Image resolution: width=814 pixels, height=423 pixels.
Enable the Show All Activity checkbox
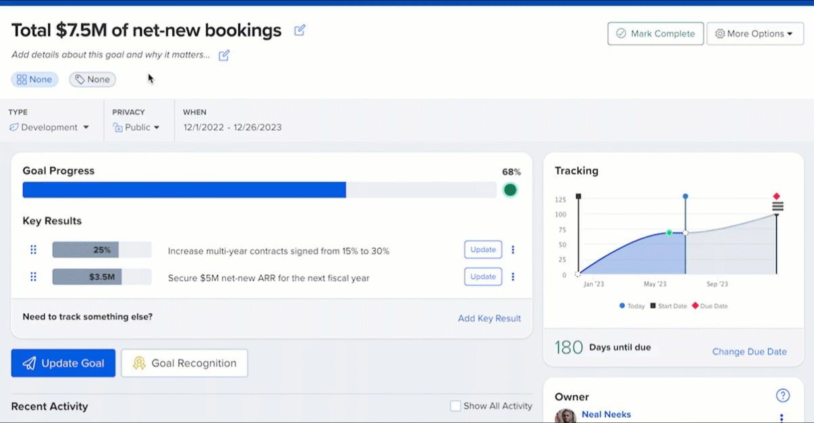click(456, 406)
